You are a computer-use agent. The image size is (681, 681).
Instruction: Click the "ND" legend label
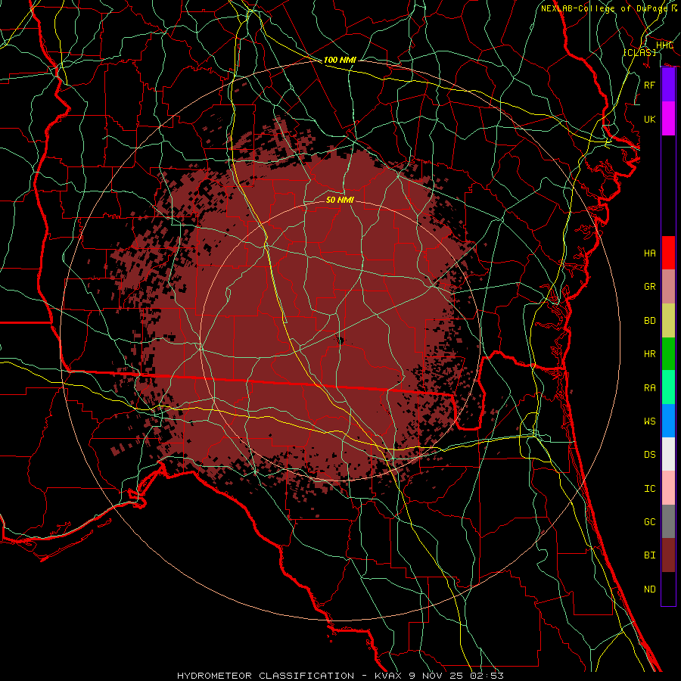pyautogui.click(x=650, y=589)
